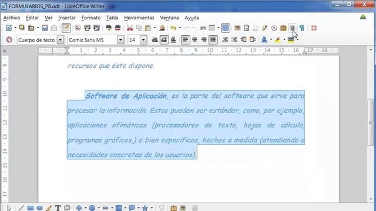Activate the Clone Formatting paintbrush

pyautogui.click(x=162, y=28)
